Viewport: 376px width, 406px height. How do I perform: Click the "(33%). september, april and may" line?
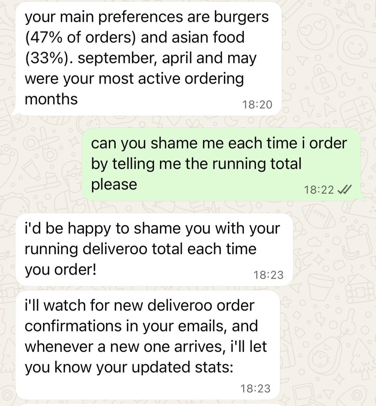pos(141,58)
